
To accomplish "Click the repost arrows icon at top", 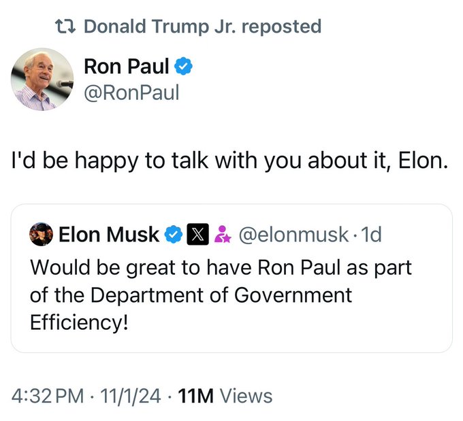I will pos(67,27).
